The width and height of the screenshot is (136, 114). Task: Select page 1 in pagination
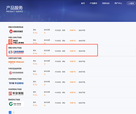point(10,112)
